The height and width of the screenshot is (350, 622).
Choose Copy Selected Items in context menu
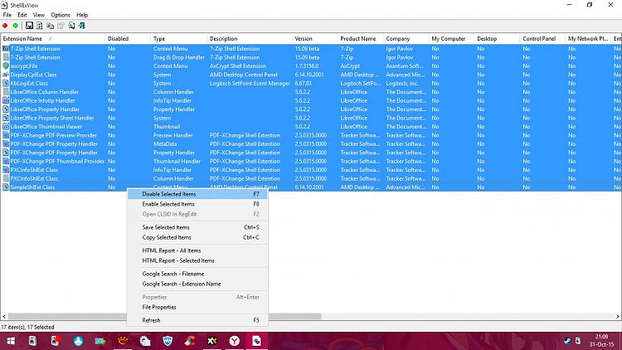coord(197,237)
